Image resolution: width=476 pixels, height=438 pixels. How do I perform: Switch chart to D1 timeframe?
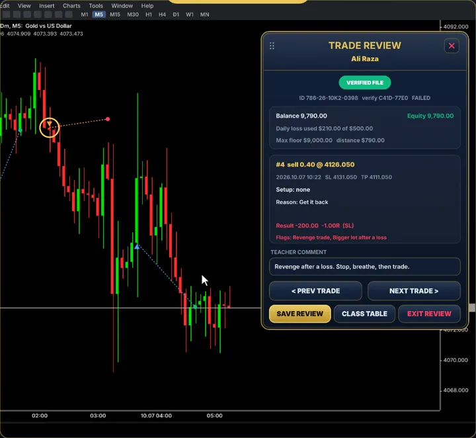pyautogui.click(x=176, y=15)
